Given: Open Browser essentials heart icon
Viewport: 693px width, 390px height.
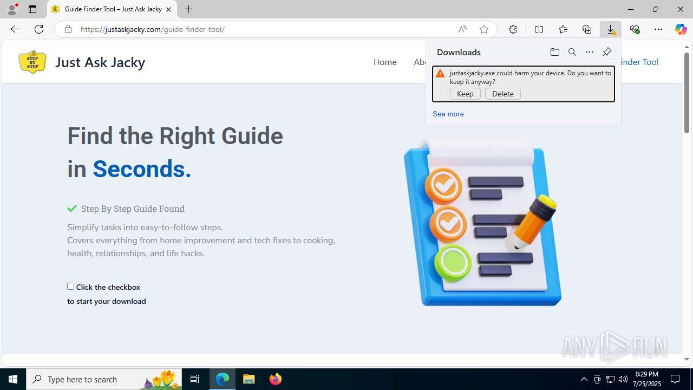Looking at the screenshot, I should (x=635, y=29).
